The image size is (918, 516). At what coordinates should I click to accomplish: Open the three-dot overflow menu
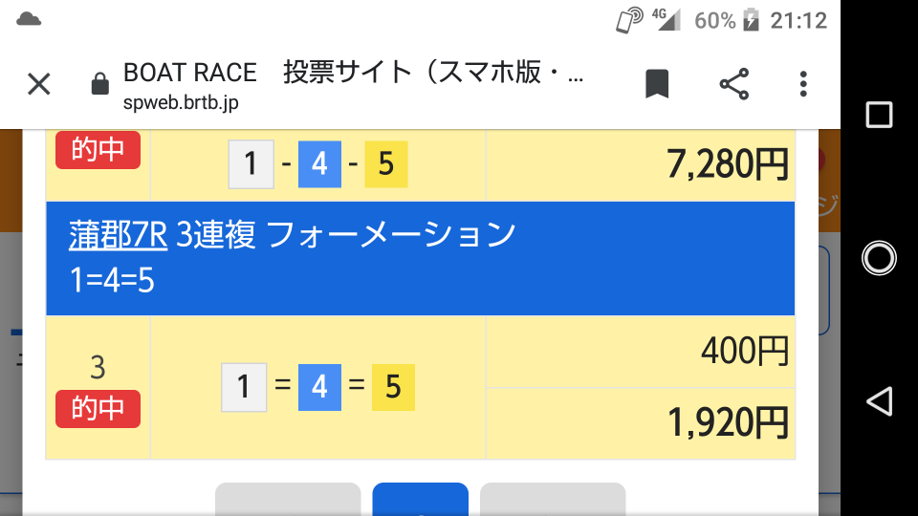(x=803, y=84)
